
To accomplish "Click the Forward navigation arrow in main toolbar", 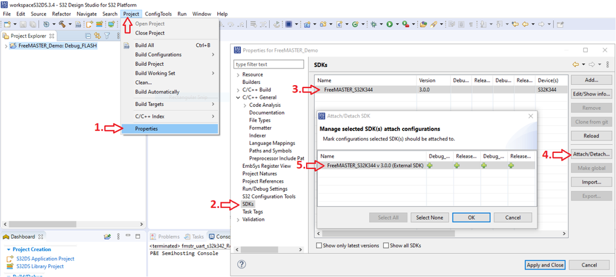I will coord(541,24).
